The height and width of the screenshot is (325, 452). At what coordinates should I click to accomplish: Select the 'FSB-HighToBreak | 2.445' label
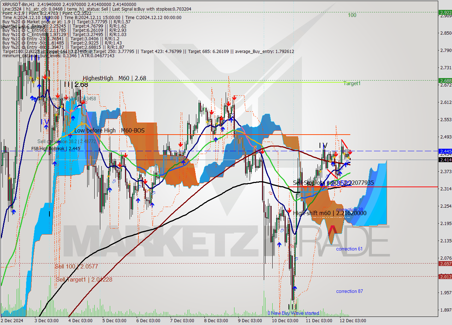[56, 149]
